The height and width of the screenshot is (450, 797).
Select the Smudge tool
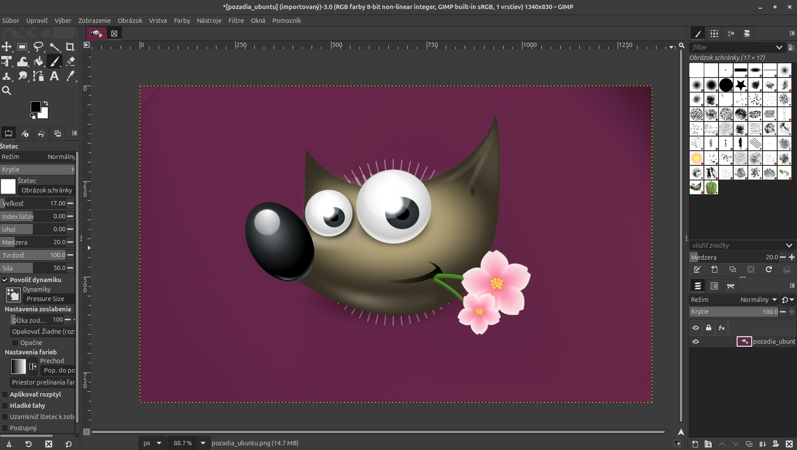click(x=22, y=76)
